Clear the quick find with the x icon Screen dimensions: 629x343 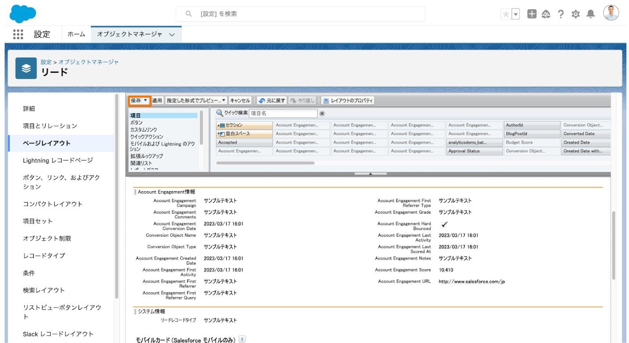coord(322,113)
